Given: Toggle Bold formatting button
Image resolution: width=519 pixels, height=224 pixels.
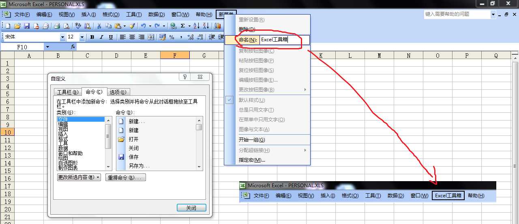Looking at the screenshot, I should [92, 37].
